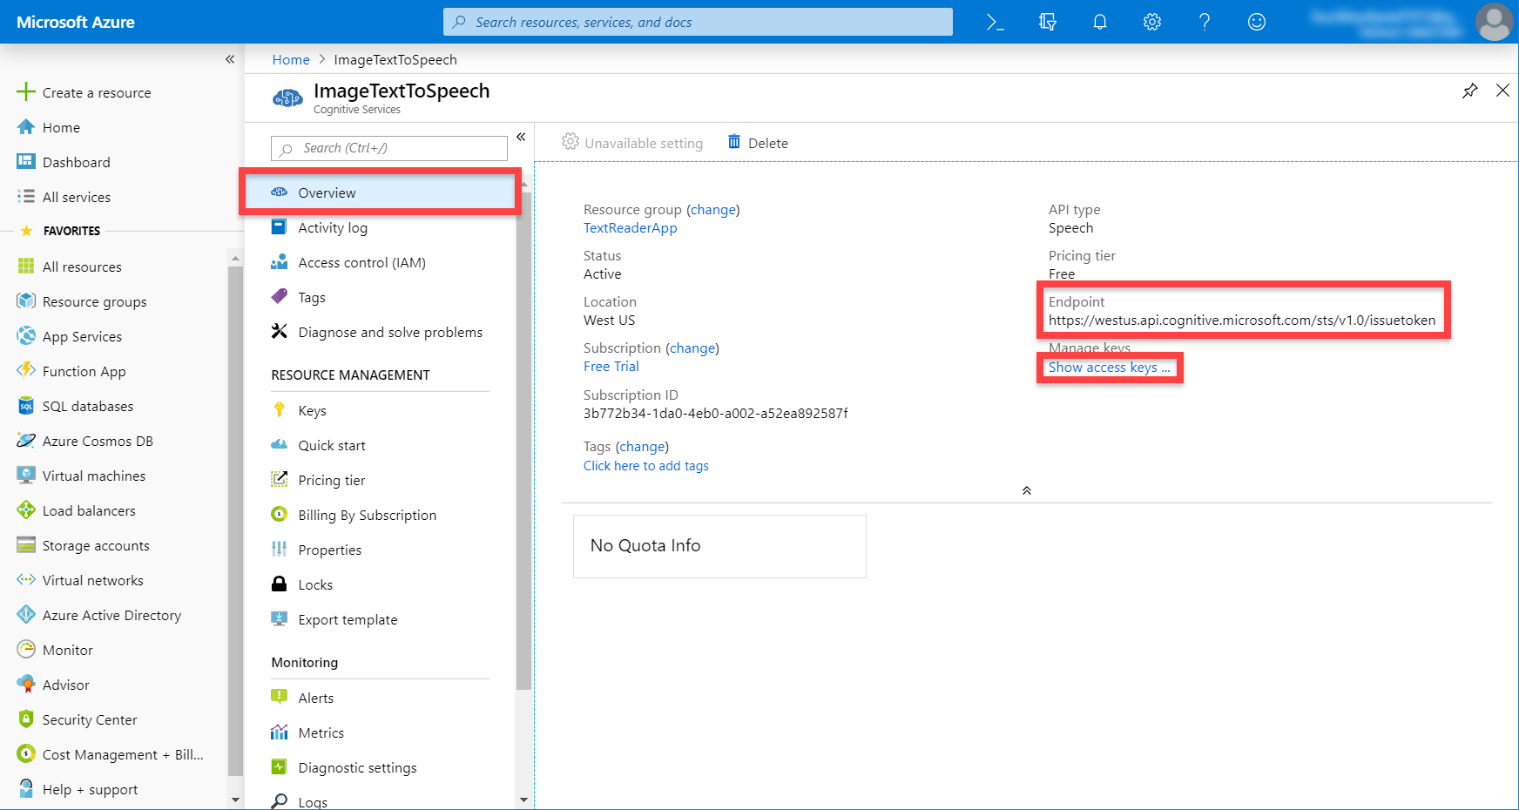This screenshot has width=1519, height=810.
Task: Click the Monitor icon
Action: 26,650
